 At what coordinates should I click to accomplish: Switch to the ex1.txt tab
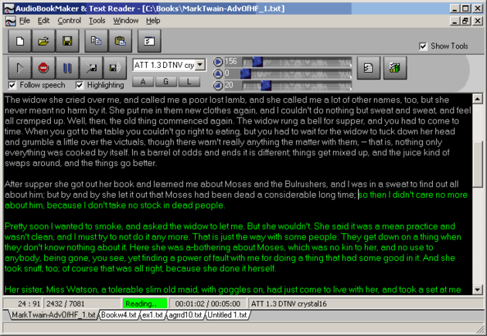coord(152,315)
